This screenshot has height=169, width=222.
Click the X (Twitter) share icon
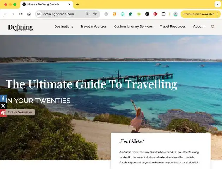tap(3, 106)
